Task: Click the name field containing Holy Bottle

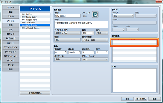Action: (67, 16)
